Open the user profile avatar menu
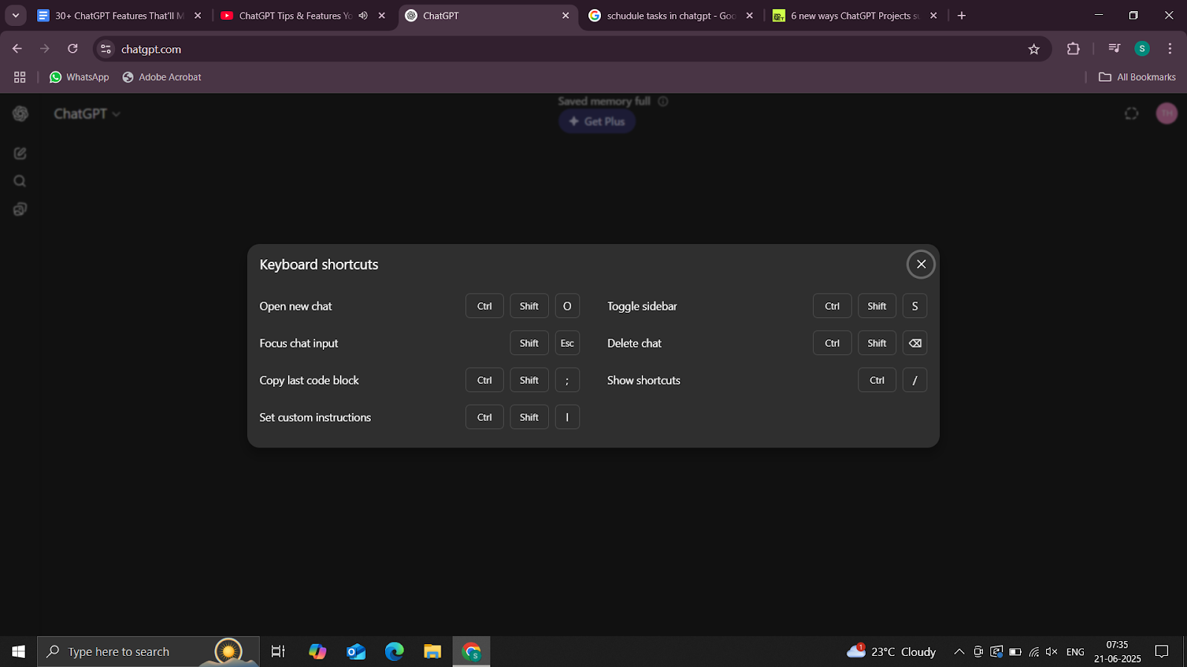Image resolution: width=1187 pixels, height=667 pixels. coord(1167,113)
